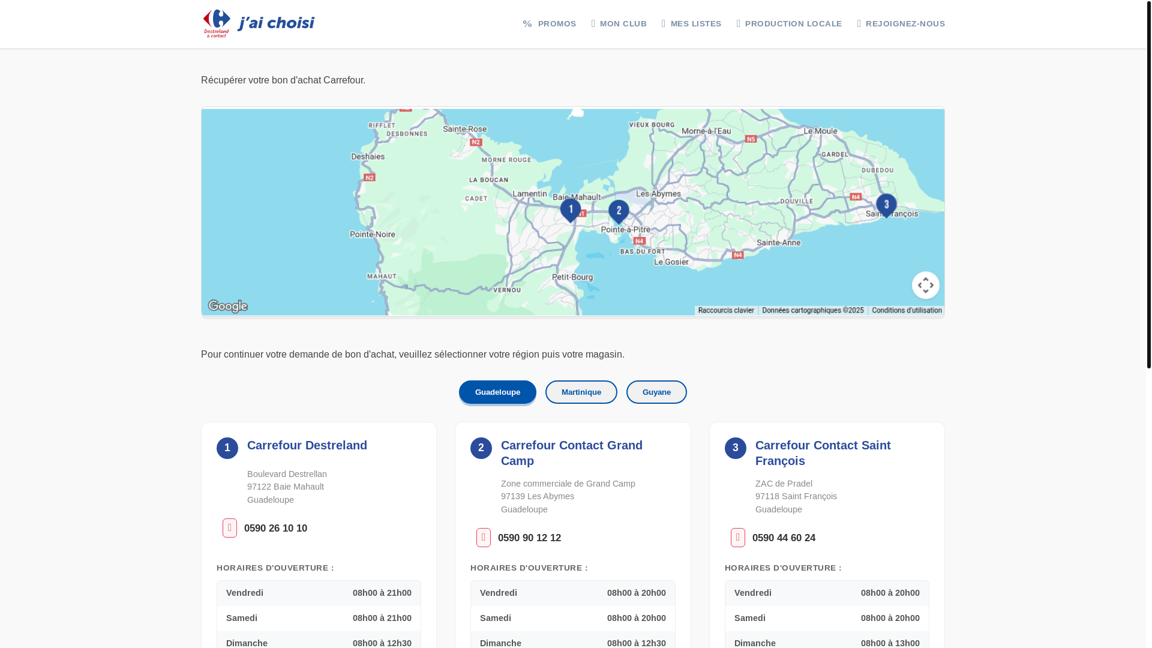The height and width of the screenshot is (648, 1152).
Task: Click Grand Camp Samedi 08h00 à 20h00 row
Action: click(x=573, y=618)
